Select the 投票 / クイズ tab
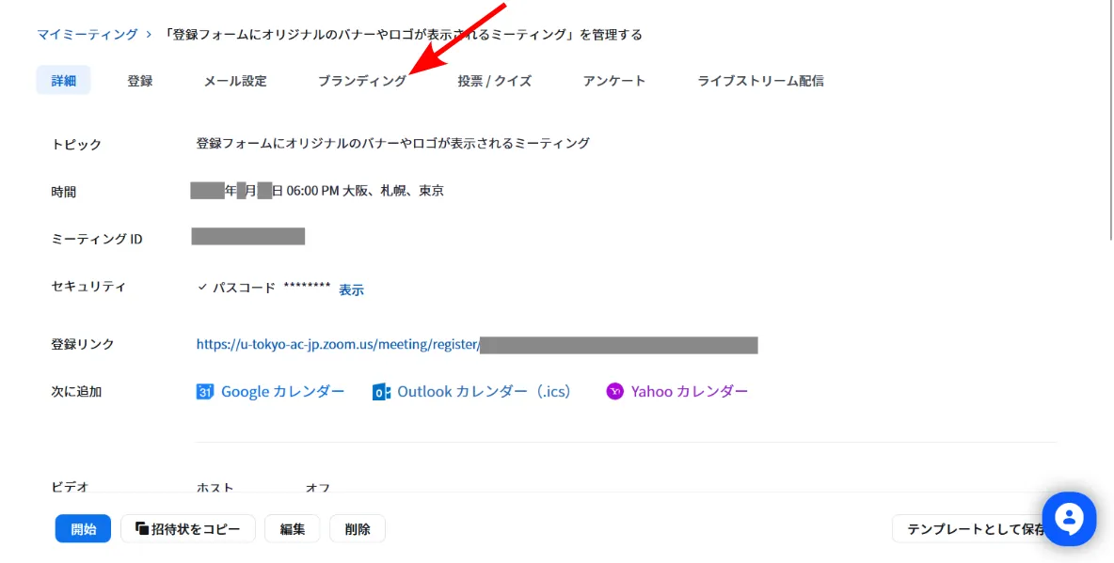The height and width of the screenshot is (563, 1114). pyautogui.click(x=494, y=81)
